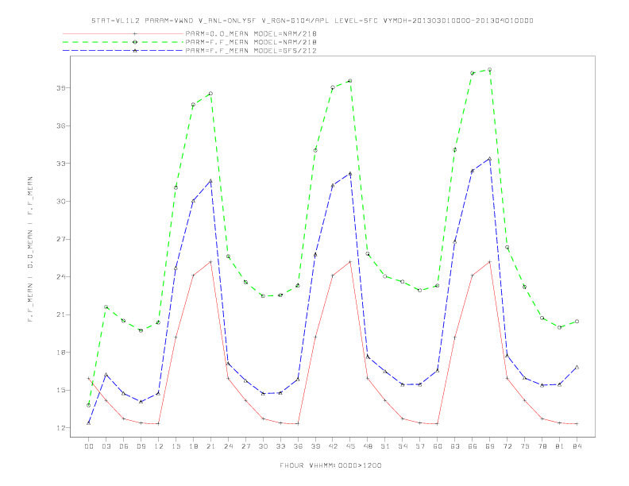Click y-axis tick value 39
This screenshot has width=629, height=486.
(61, 88)
